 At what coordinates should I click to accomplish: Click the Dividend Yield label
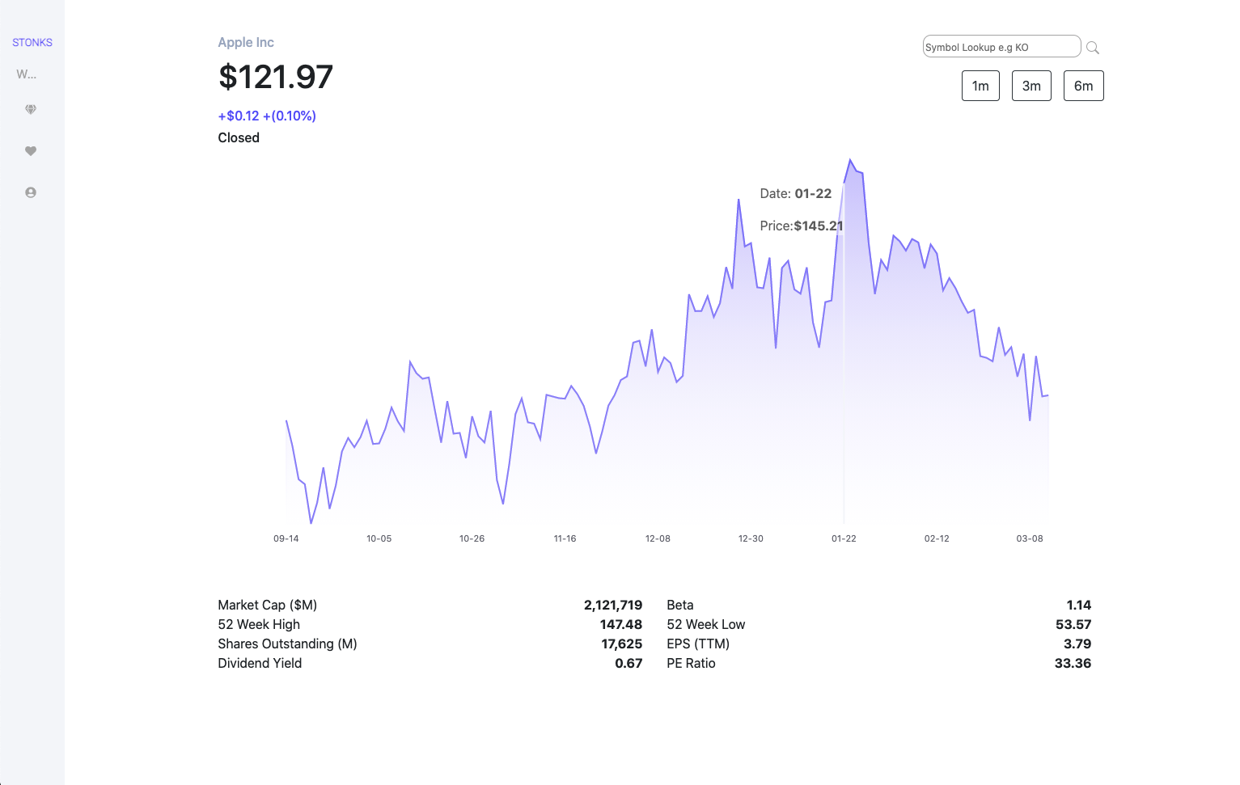click(x=260, y=663)
